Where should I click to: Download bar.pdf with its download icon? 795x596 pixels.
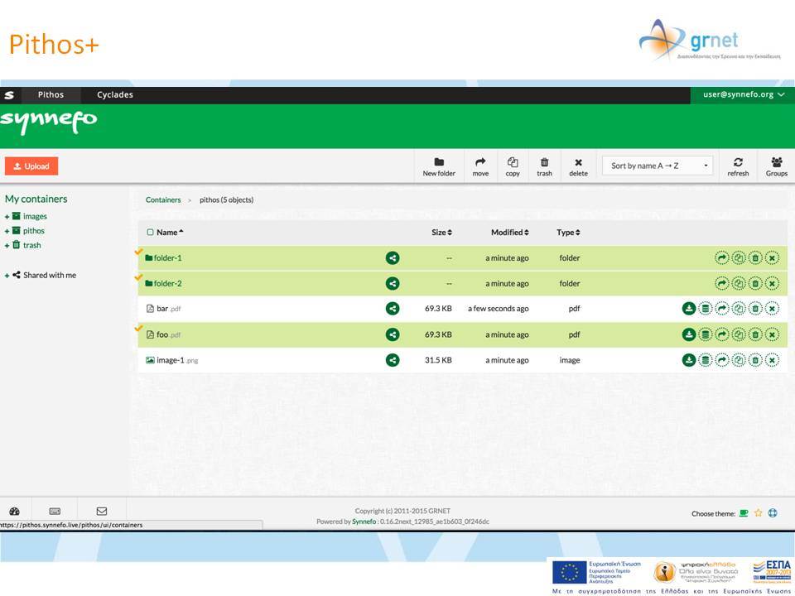pos(688,309)
